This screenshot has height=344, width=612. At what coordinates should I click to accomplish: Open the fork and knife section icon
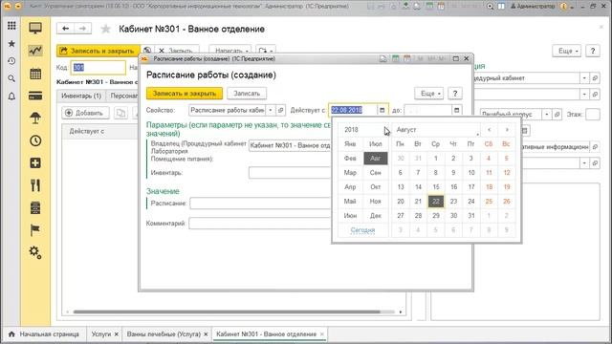click(x=35, y=185)
